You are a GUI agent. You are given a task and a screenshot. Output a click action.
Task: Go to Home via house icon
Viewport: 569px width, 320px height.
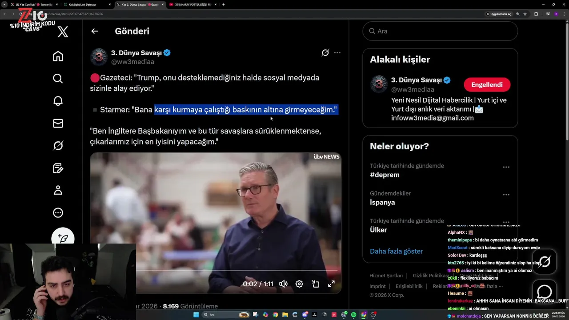click(58, 56)
